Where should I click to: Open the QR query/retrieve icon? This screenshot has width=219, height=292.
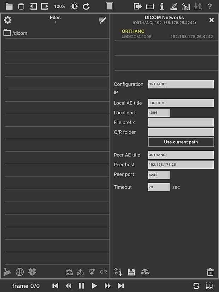coord(103,272)
